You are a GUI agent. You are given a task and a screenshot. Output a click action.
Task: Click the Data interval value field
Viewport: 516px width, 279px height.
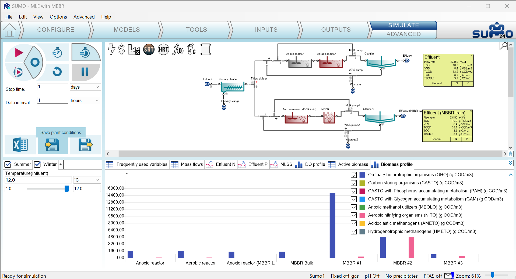click(x=52, y=100)
